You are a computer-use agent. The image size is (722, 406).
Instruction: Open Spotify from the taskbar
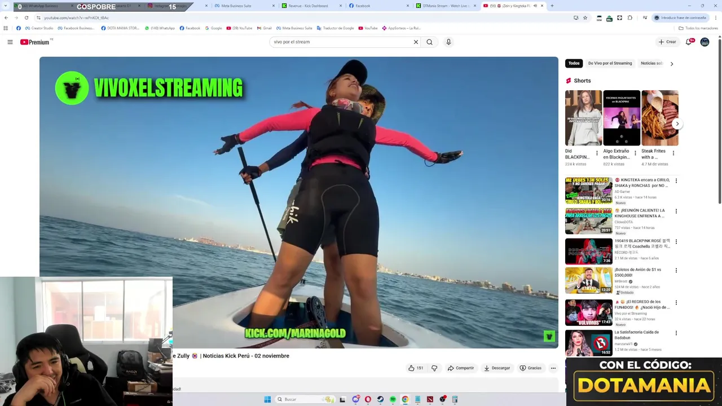(393, 399)
